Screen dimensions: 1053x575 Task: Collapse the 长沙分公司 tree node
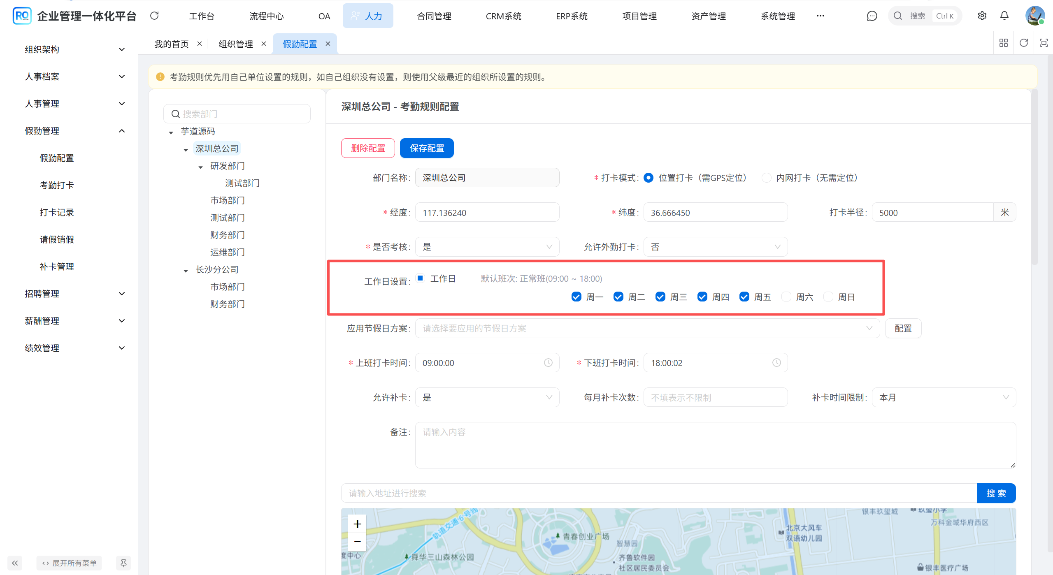186,270
